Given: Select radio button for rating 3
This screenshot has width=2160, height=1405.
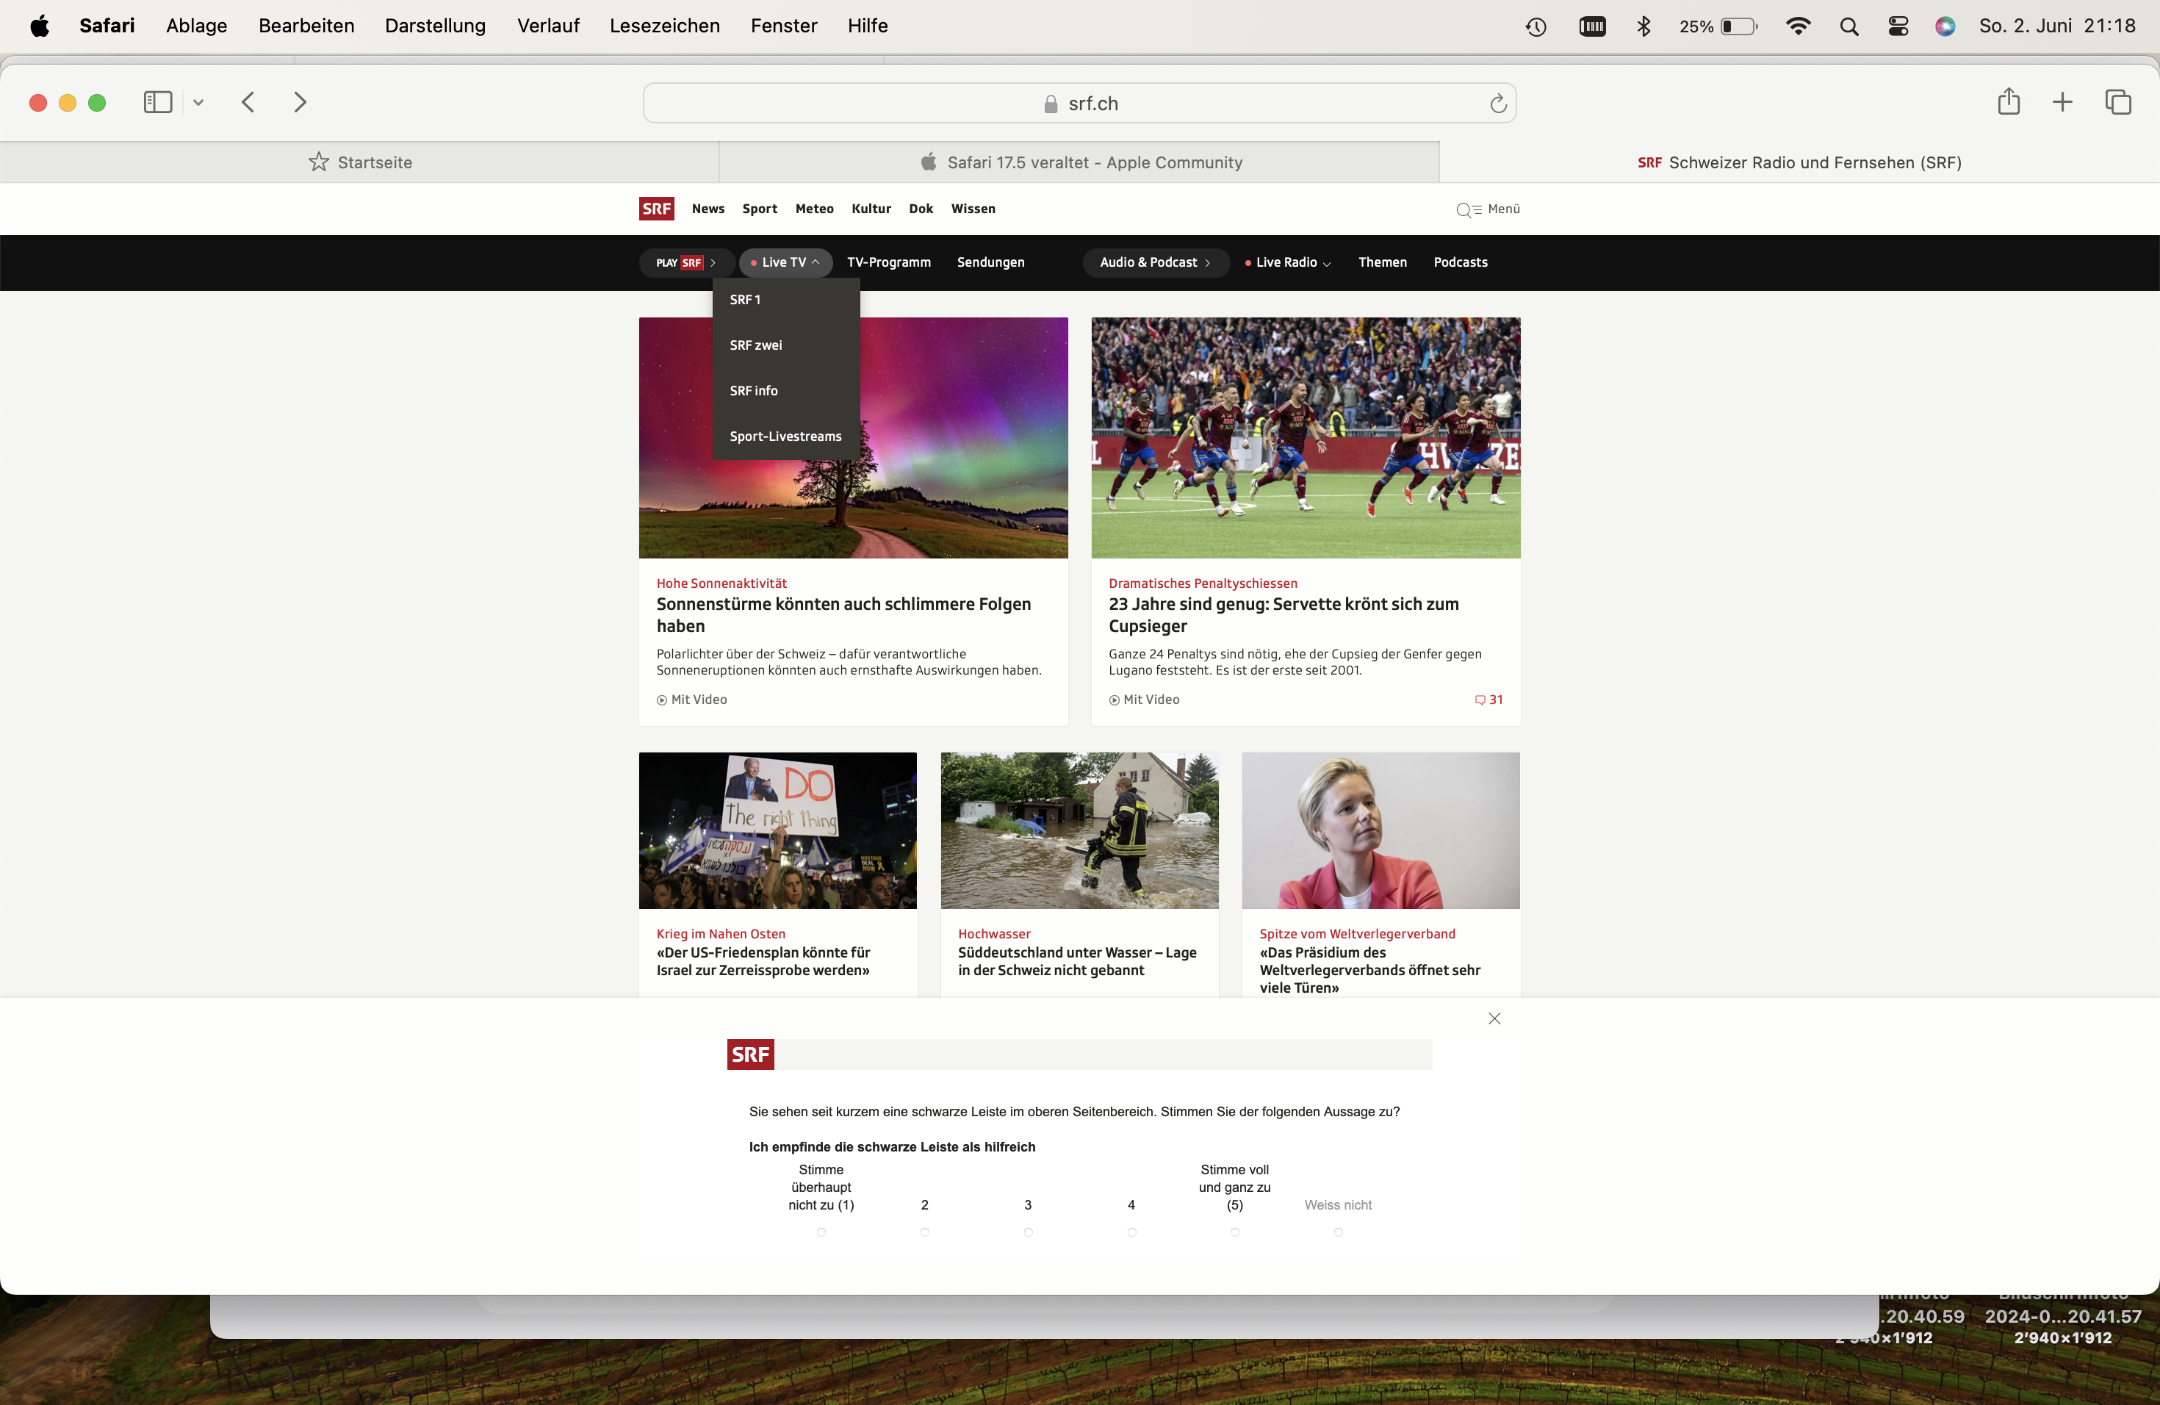Looking at the screenshot, I should click(1029, 1232).
